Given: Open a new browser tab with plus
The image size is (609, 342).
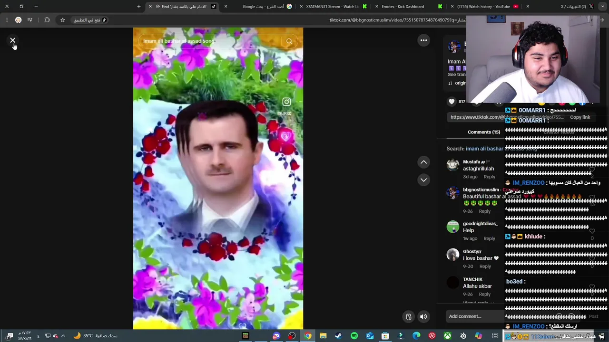Looking at the screenshot, I should [139, 7].
